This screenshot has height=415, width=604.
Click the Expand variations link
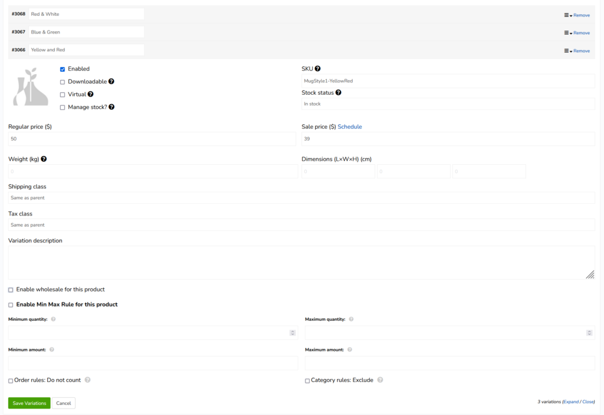(571, 401)
